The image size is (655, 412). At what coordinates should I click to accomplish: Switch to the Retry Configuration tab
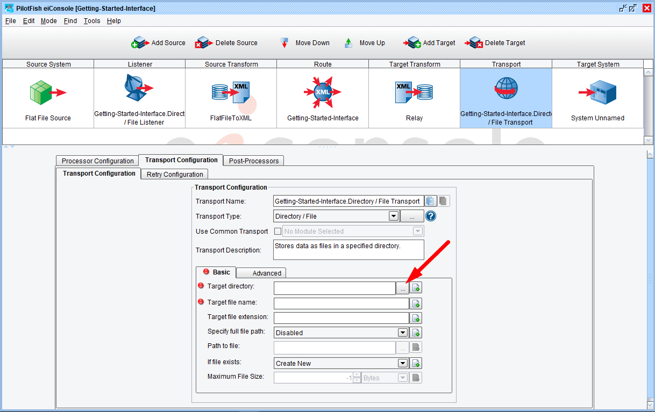tap(175, 174)
